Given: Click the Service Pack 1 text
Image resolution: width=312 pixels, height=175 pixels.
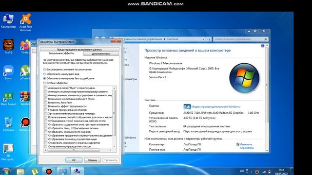Looking at the screenshot, I should pyautogui.click(x=157, y=77).
